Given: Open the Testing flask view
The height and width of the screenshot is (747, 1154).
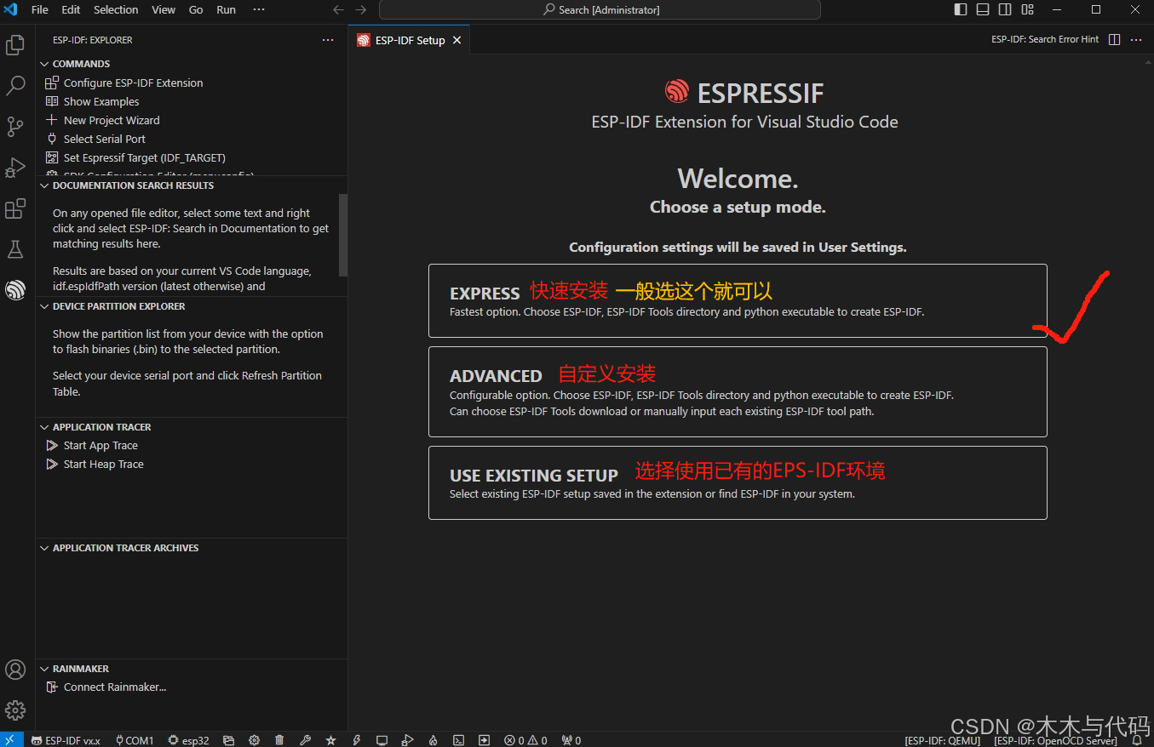Looking at the screenshot, I should point(15,249).
